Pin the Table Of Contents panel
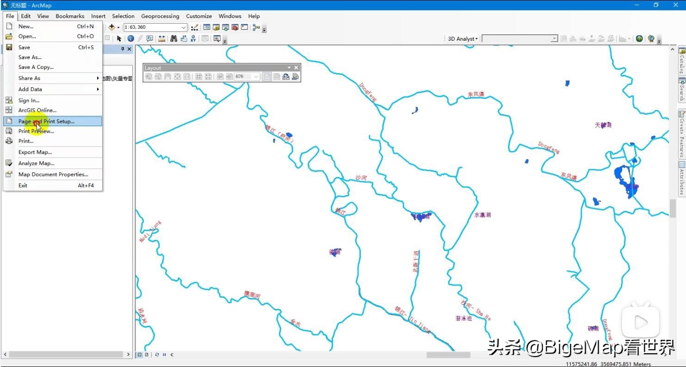The width and height of the screenshot is (686, 367). click(x=123, y=49)
